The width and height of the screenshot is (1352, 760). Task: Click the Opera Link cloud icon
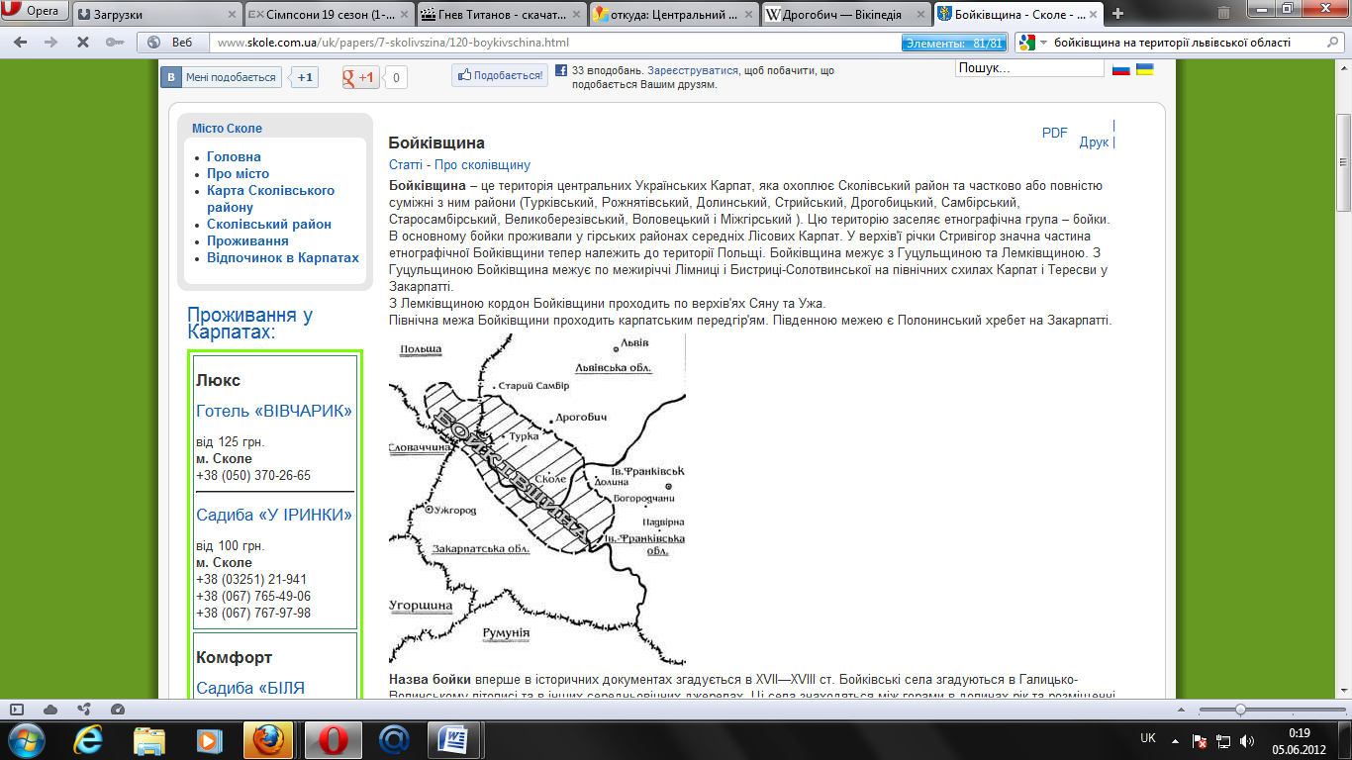click(x=50, y=710)
